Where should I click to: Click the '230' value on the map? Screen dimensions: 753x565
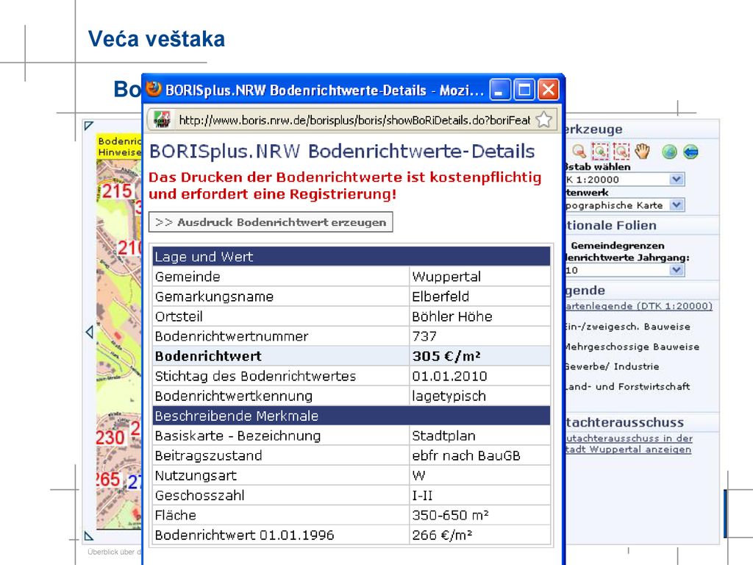click(110, 438)
